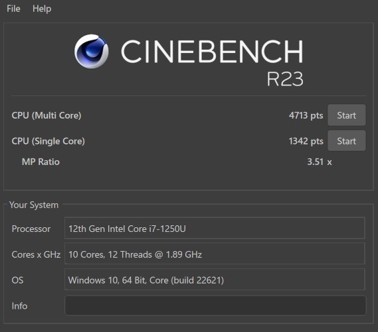Screen dimensions: 378x332
Task: Click the MP Ratio label
Action: click(x=41, y=162)
